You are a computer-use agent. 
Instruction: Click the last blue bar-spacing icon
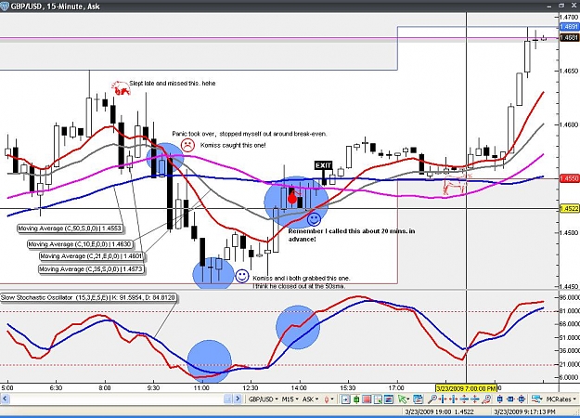(522, 399)
